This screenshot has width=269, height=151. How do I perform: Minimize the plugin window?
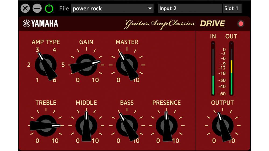[x=37, y=8]
